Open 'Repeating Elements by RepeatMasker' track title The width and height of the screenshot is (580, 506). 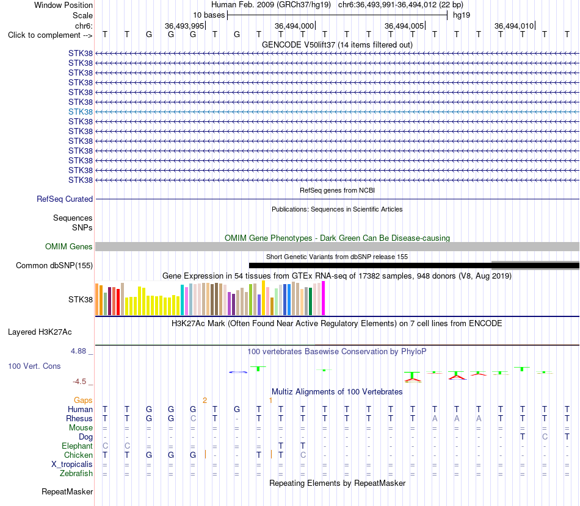[337, 483]
